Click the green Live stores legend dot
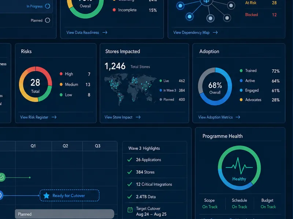This screenshot has width=293, height=219. [x=161, y=81]
